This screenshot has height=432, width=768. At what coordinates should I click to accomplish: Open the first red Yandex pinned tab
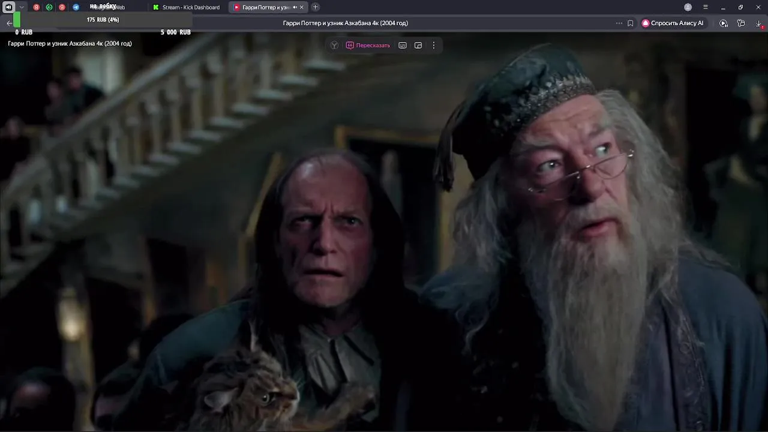coord(36,7)
